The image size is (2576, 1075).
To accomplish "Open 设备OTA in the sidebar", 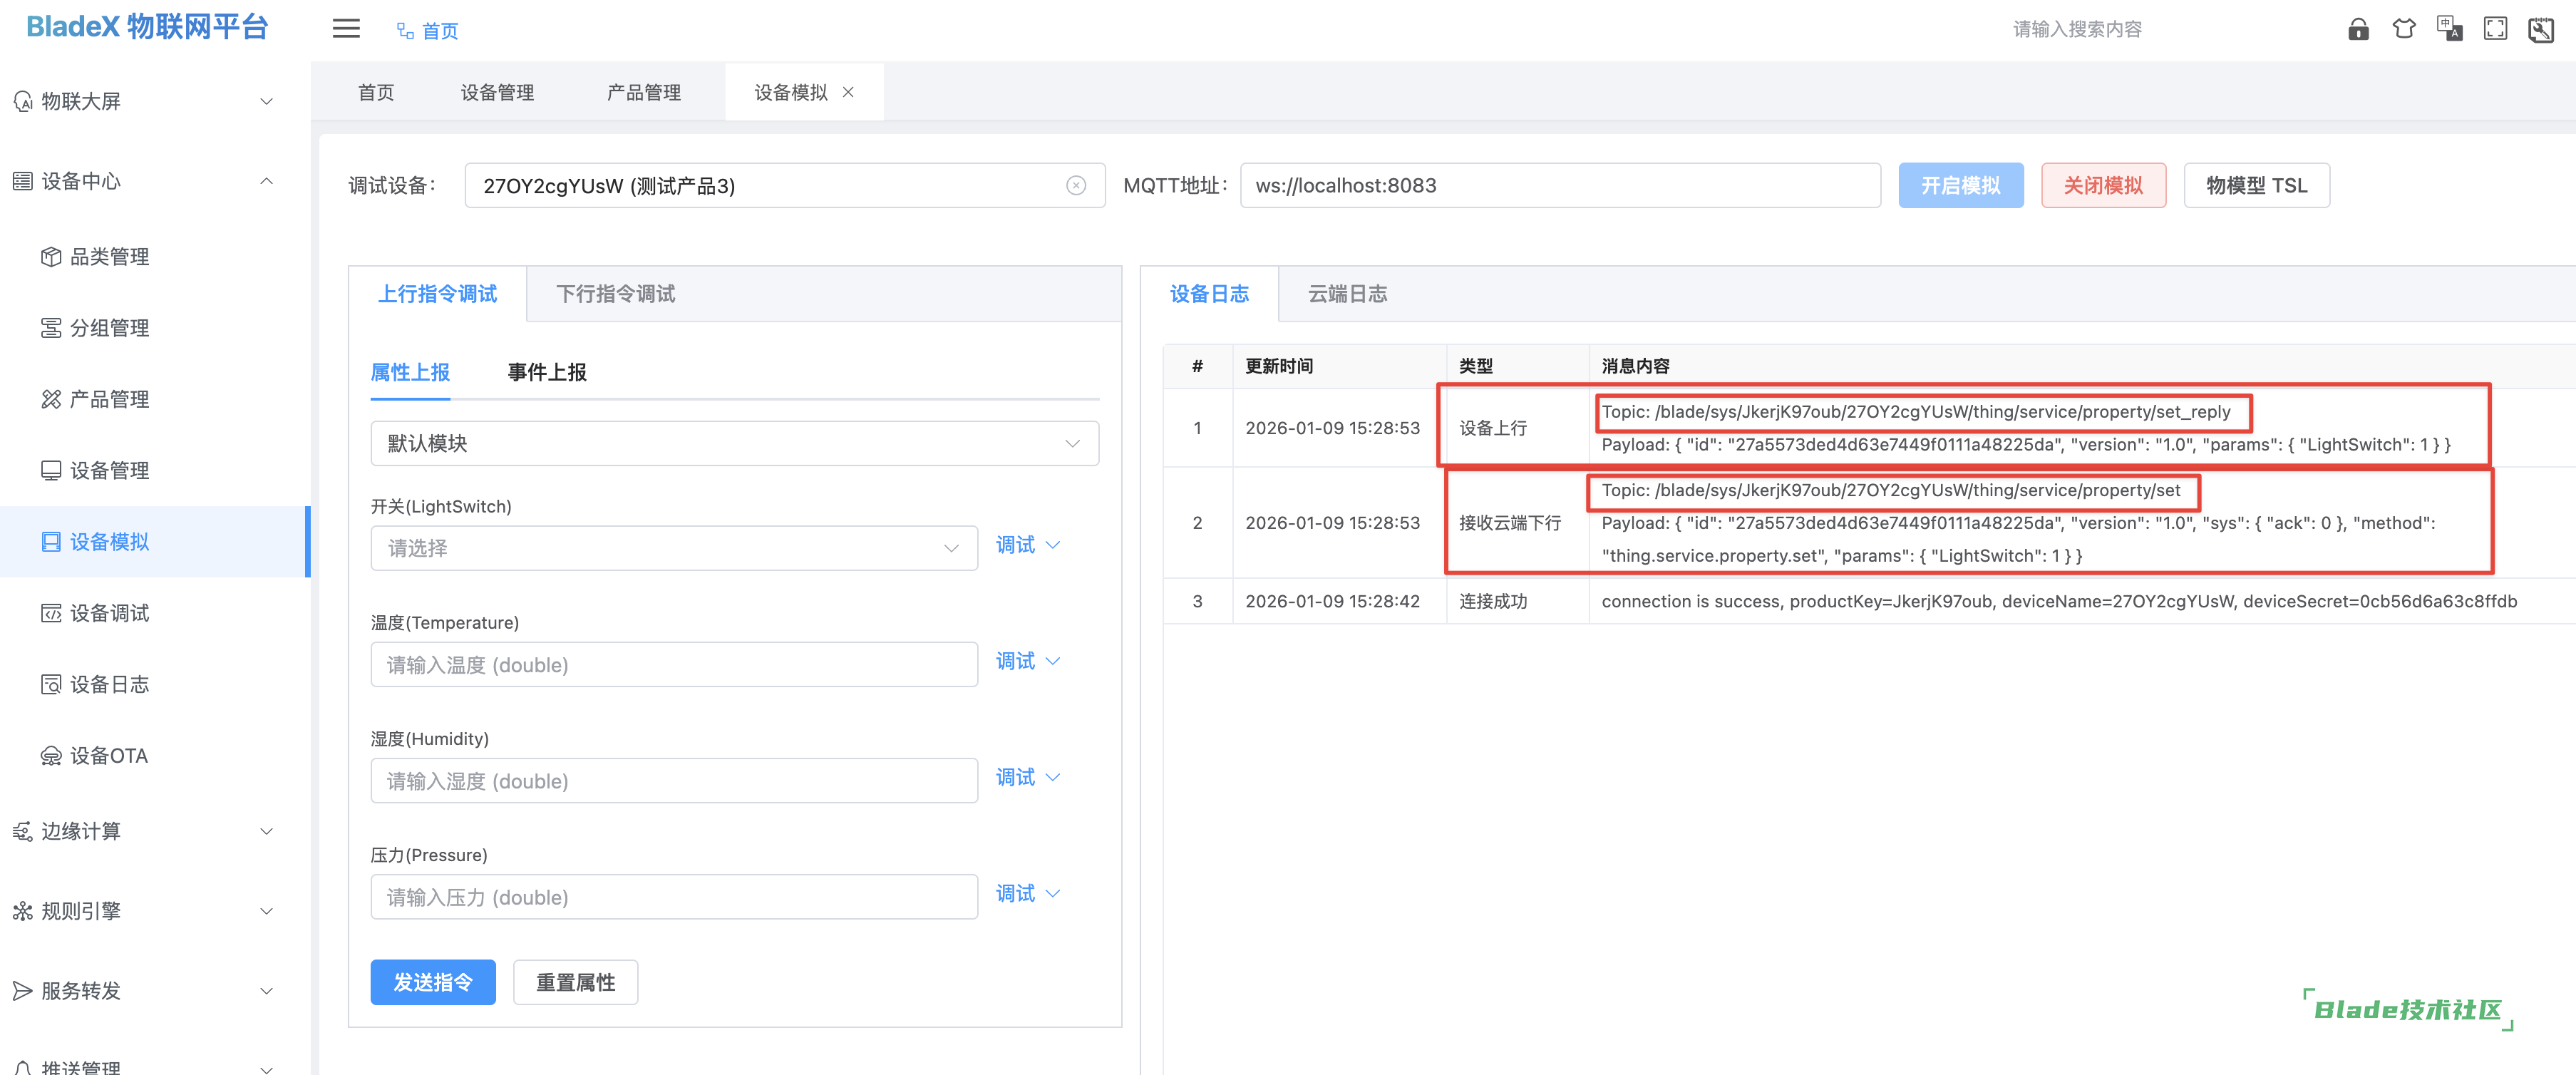I will coord(108,756).
